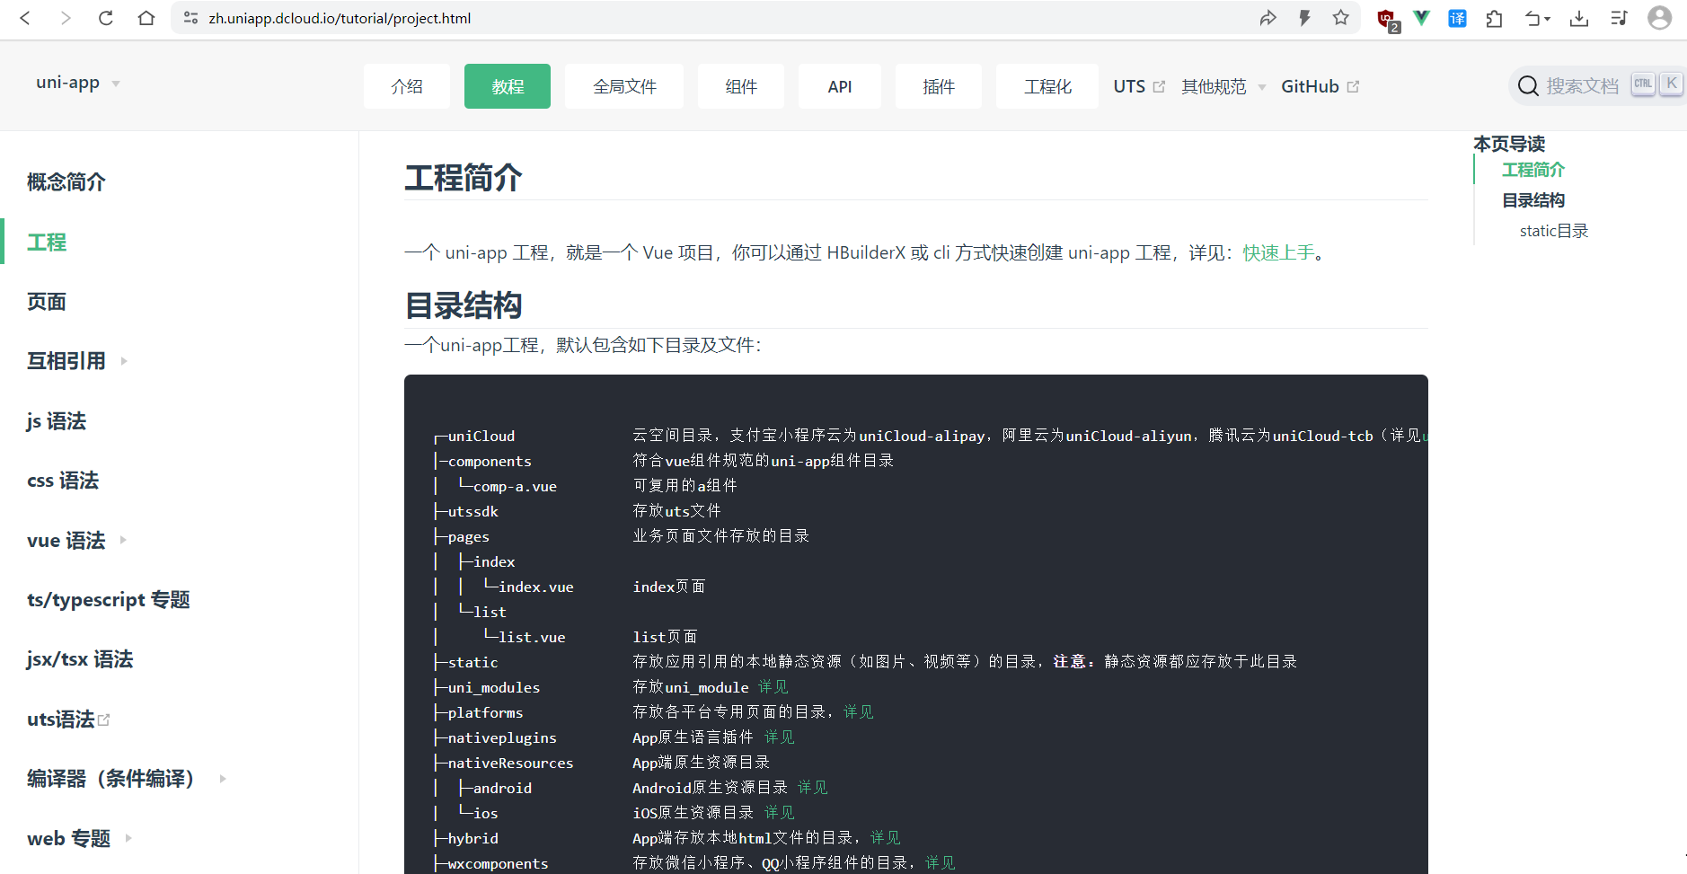Click 详见 link on platforms row
This screenshot has height=874, width=1687.
(x=858, y=712)
